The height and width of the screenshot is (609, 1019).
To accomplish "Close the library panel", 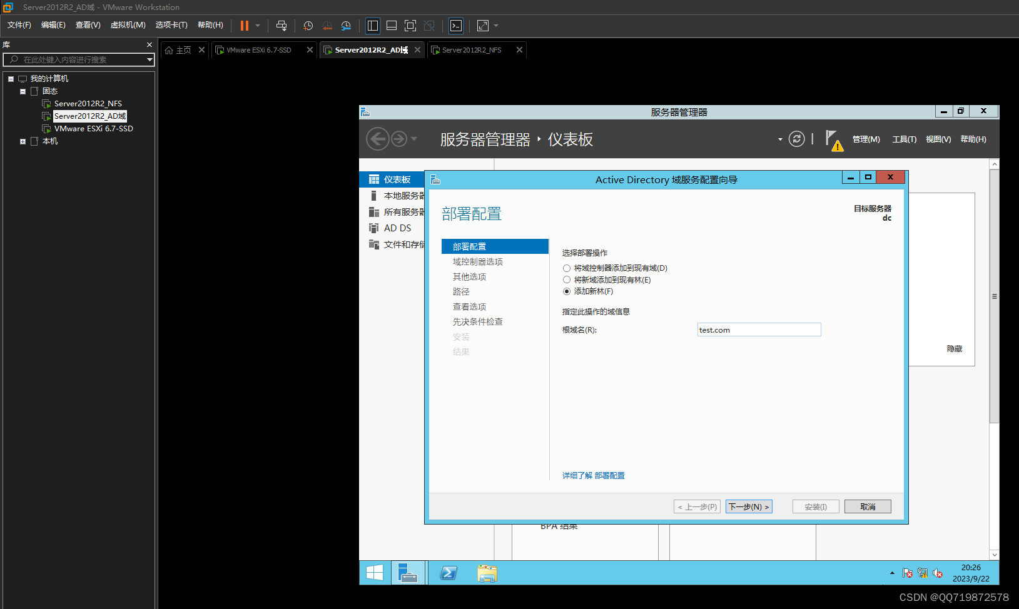I will pyautogui.click(x=150, y=45).
